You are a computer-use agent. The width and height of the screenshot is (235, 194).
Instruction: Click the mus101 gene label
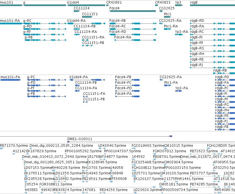pos(7,2)
